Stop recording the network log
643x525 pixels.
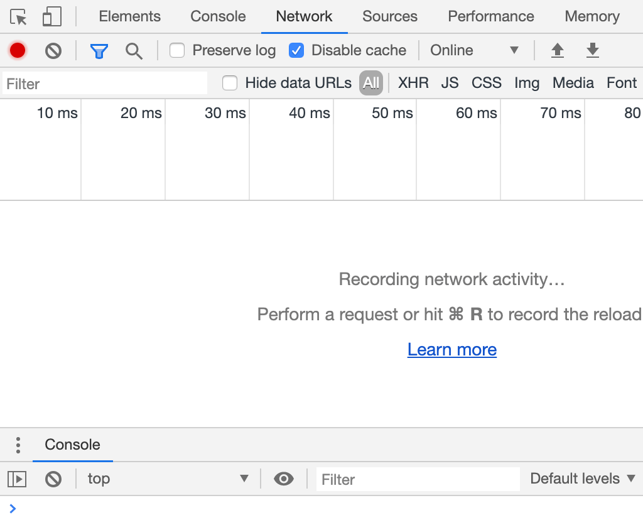(x=18, y=50)
